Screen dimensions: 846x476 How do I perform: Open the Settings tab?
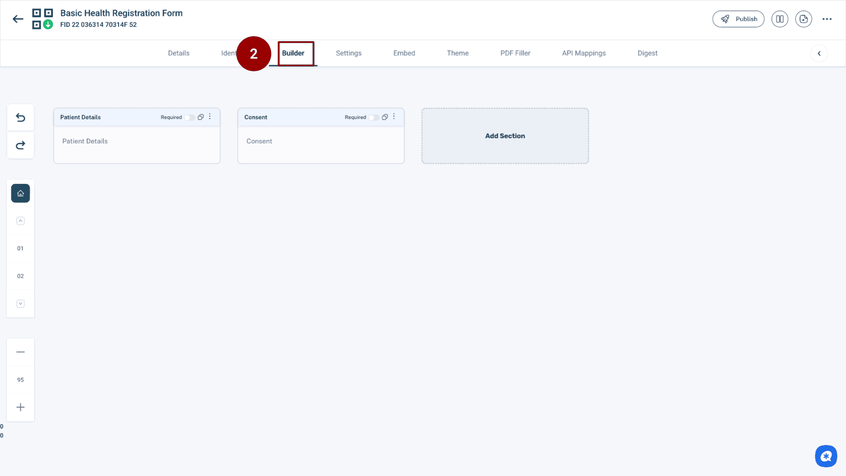click(349, 53)
